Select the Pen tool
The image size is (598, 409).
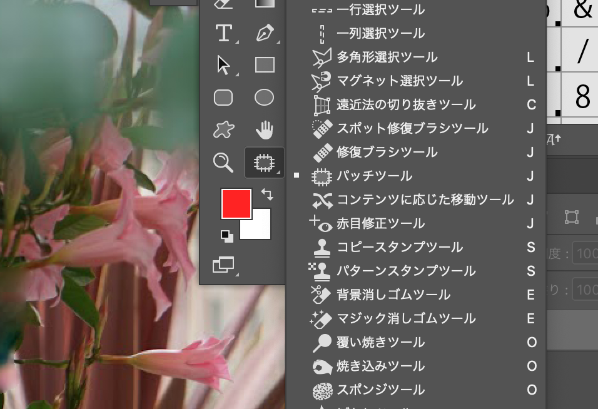pos(264,33)
